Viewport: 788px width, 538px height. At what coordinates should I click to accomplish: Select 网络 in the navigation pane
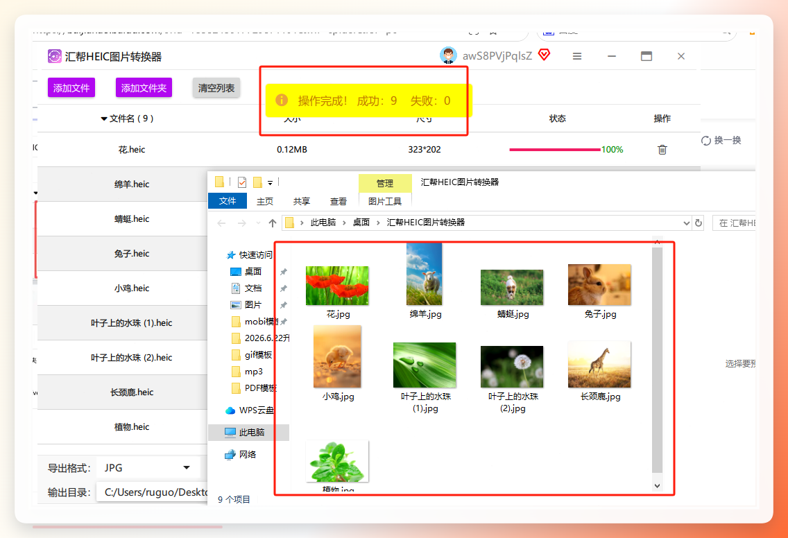click(x=240, y=455)
